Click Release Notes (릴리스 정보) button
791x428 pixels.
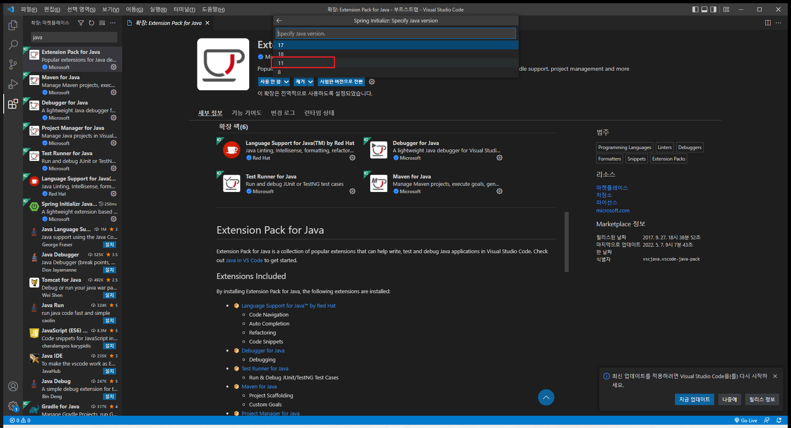click(762, 399)
